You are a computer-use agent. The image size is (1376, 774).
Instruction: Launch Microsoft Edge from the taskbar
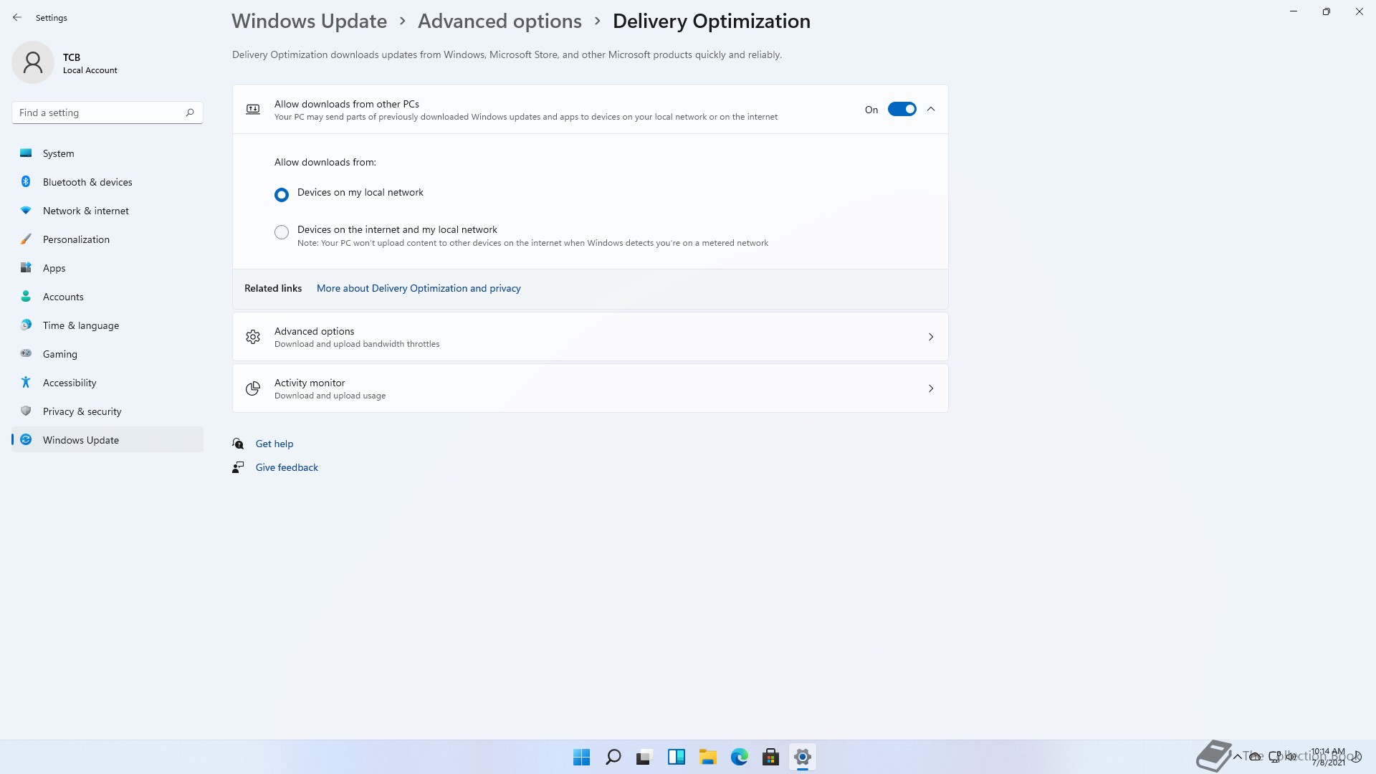[740, 757]
